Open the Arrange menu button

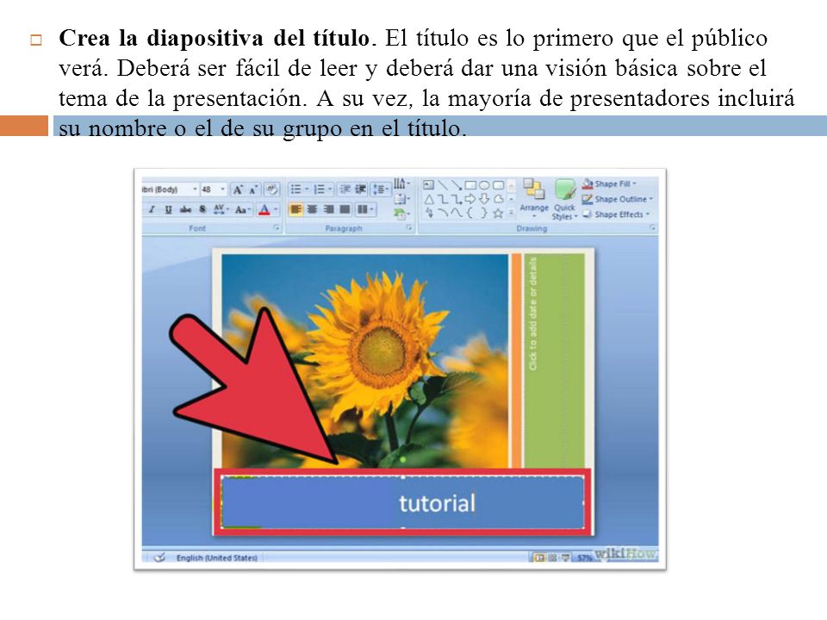point(534,198)
